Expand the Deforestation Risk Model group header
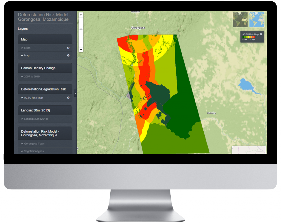Image resolution: width=281 pixels, height=224 pixels. point(45,133)
